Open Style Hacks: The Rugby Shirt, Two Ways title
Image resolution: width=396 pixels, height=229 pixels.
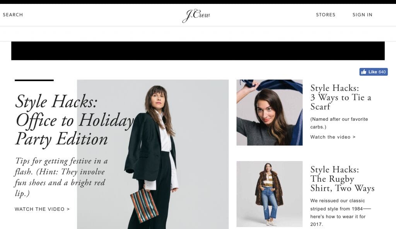tap(343, 179)
